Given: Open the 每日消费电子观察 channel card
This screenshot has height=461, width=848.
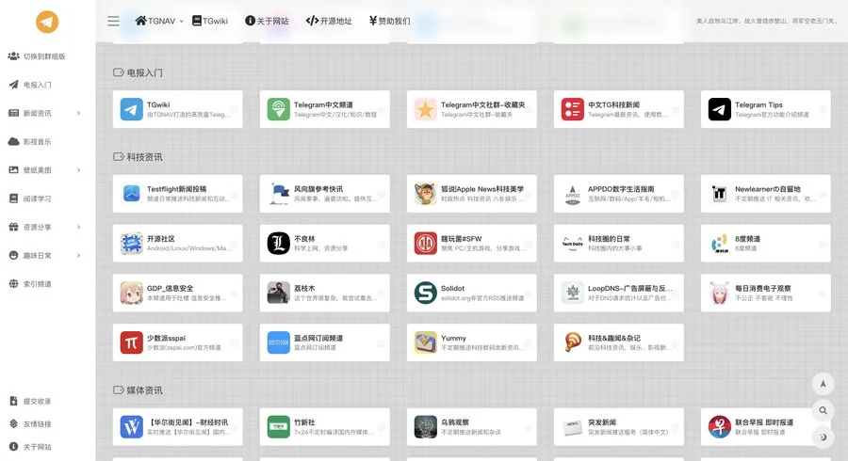Looking at the screenshot, I should tap(766, 294).
